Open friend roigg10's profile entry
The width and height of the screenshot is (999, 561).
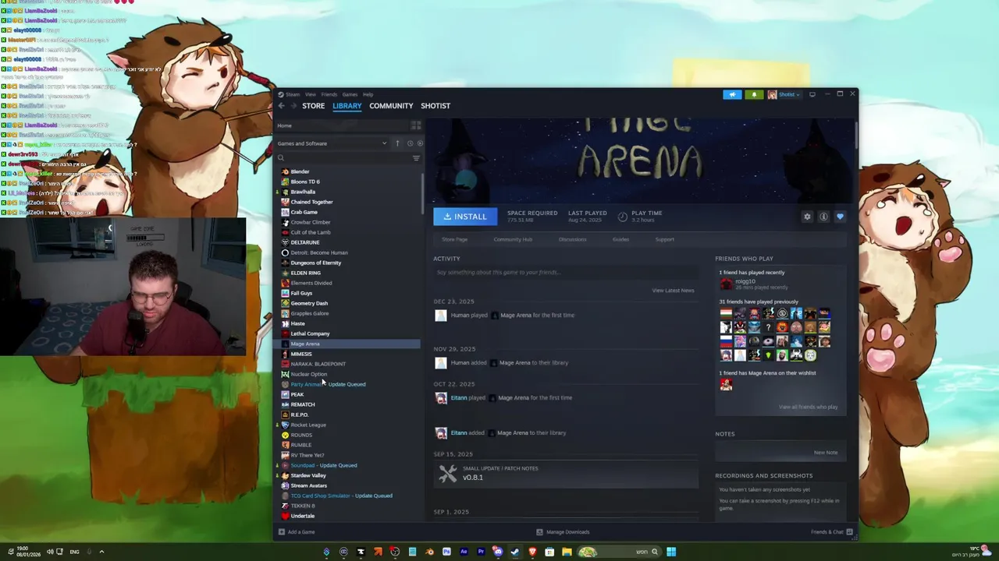click(752, 284)
